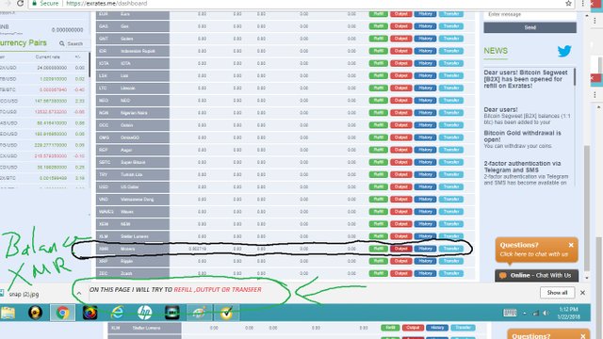Open the Bitcoin Segwit B2X refill news

tap(526, 79)
